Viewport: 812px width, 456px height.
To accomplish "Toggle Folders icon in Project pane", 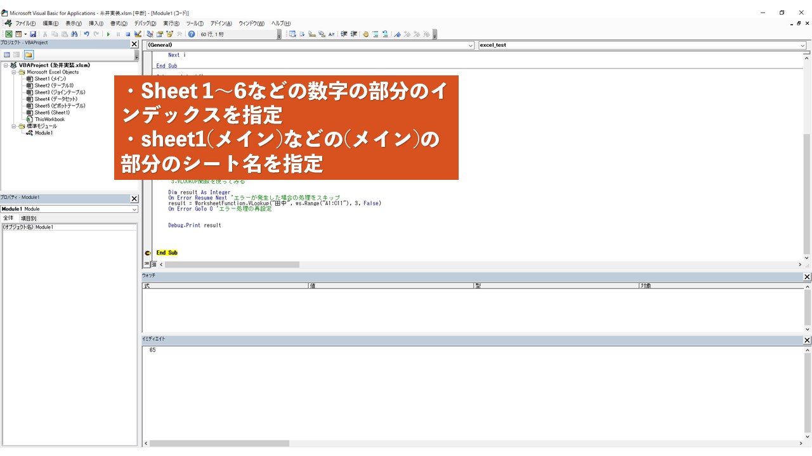I will tap(29, 55).
